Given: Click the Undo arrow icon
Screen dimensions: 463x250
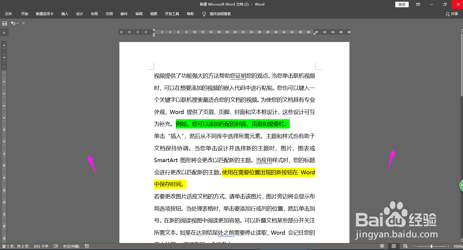Looking at the screenshot, I should [x=13, y=23].
